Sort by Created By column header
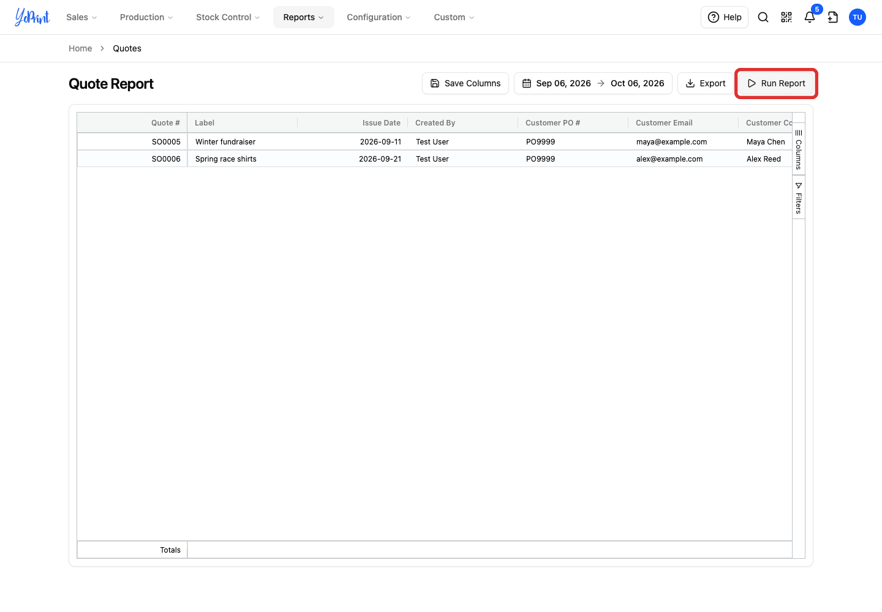Viewport: 882px width, 612px height. (x=463, y=123)
